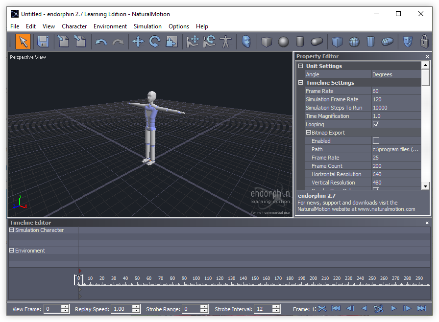This screenshot has width=439, height=322.
Task: Click the Property Editor scroll up arrow
Action: point(425,66)
